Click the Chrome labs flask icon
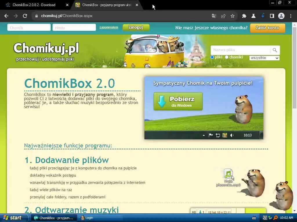Viewport: 297px width, 222px height. coord(253,16)
